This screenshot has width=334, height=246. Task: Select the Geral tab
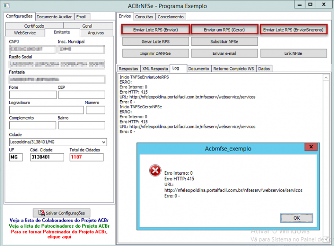click(x=88, y=26)
